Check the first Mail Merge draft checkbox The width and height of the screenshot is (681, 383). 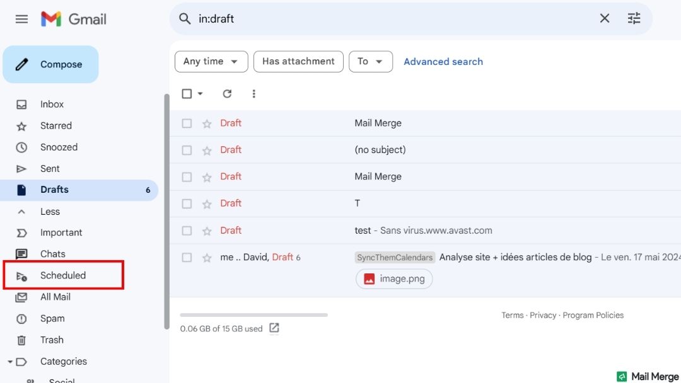coord(187,123)
